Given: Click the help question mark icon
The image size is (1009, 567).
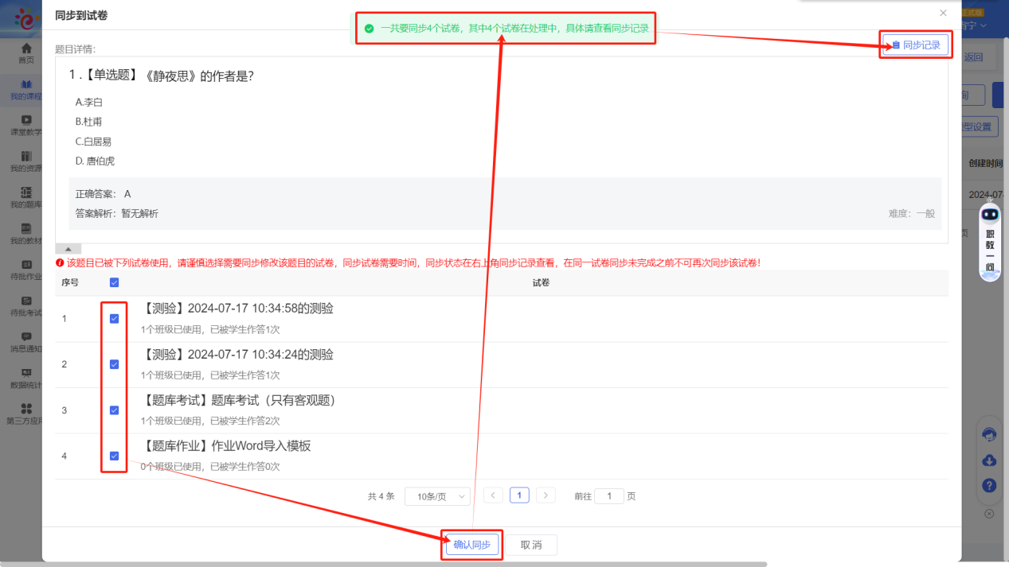Looking at the screenshot, I should [989, 485].
